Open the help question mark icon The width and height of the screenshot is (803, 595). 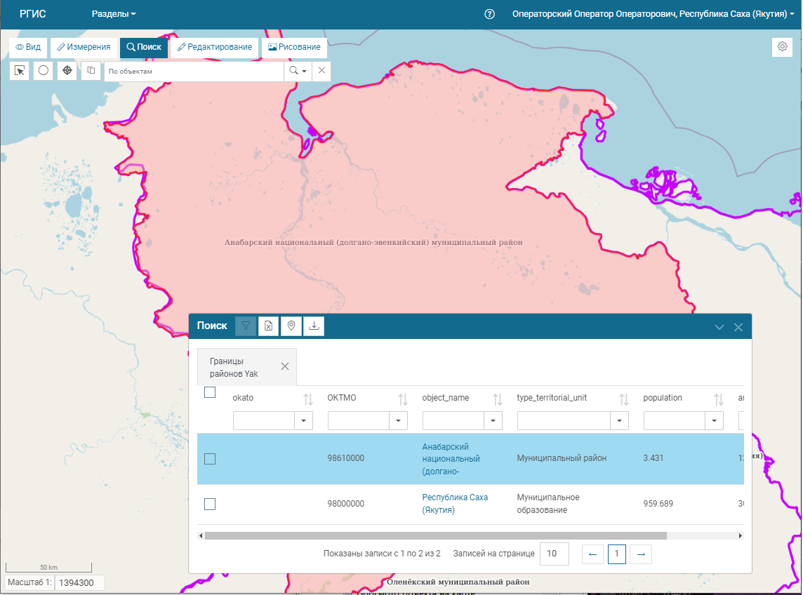click(489, 13)
